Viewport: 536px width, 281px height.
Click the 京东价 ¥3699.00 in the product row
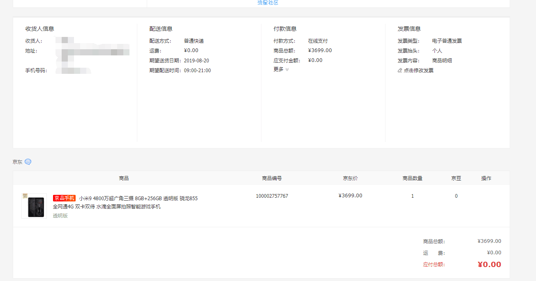(350, 196)
